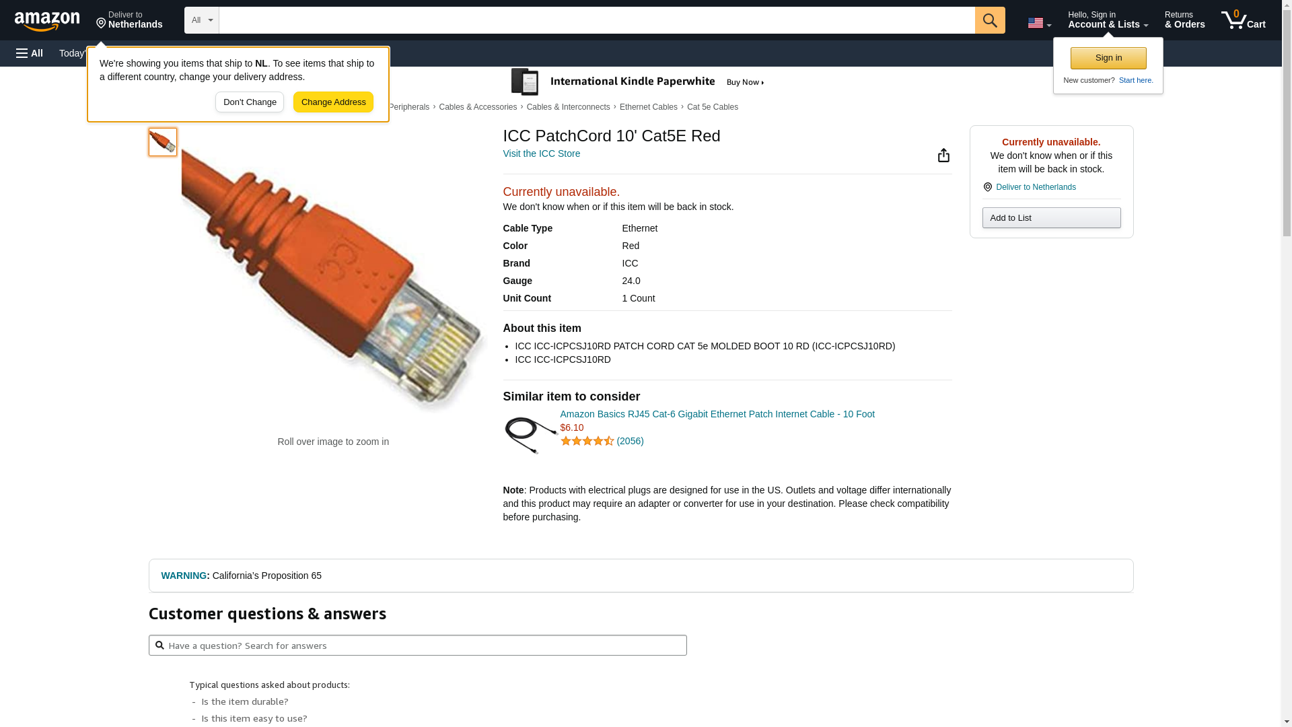Open the All hamburger menu

(30, 53)
